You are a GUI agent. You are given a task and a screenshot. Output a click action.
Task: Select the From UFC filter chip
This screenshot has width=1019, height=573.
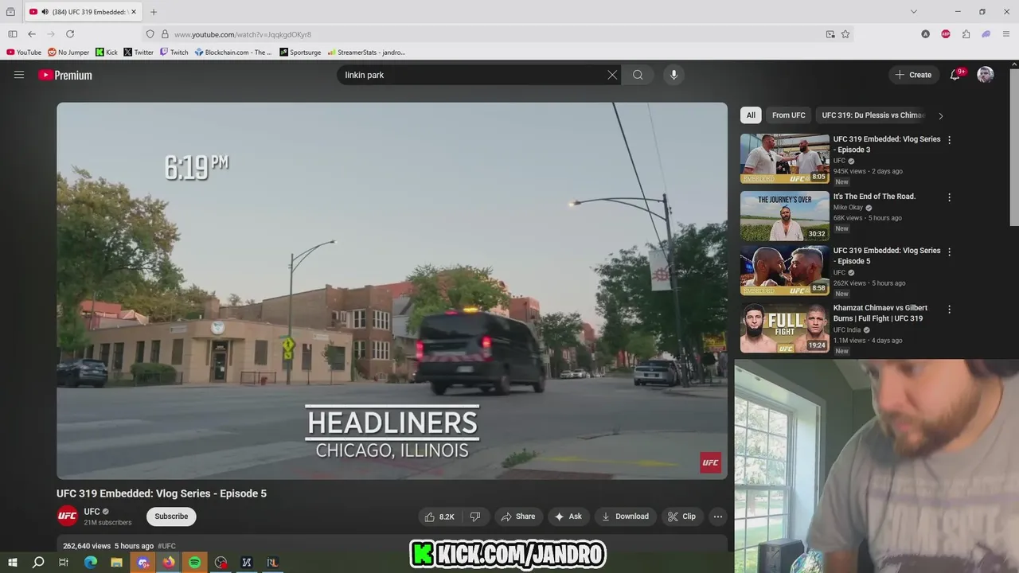[788, 115]
